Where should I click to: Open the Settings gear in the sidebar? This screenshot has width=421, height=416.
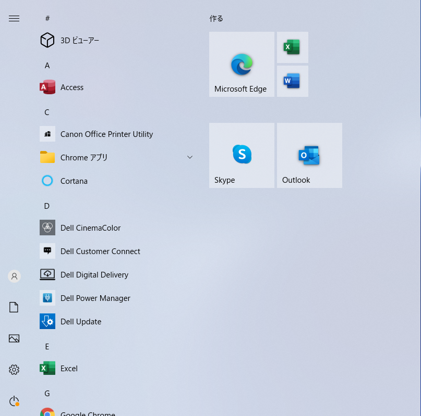tap(14, 370)
